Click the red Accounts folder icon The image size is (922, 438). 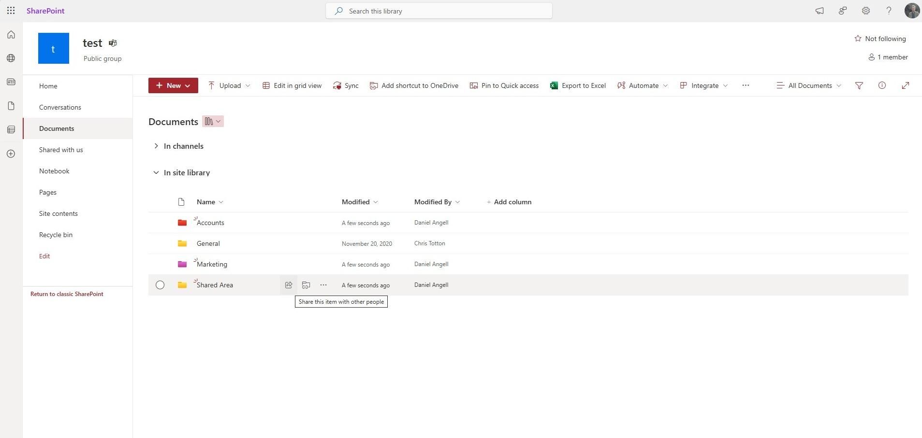[x=182, y=223]
